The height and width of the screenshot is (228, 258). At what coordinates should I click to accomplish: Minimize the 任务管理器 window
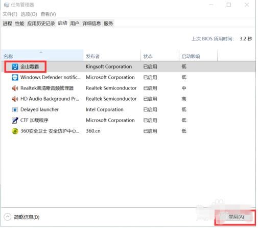(x=211, y=5)
